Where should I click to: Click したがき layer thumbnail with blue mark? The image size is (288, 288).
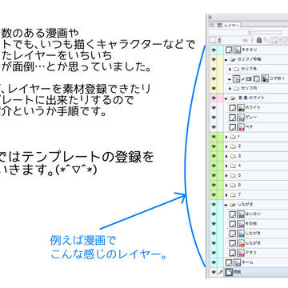point(241,233)
